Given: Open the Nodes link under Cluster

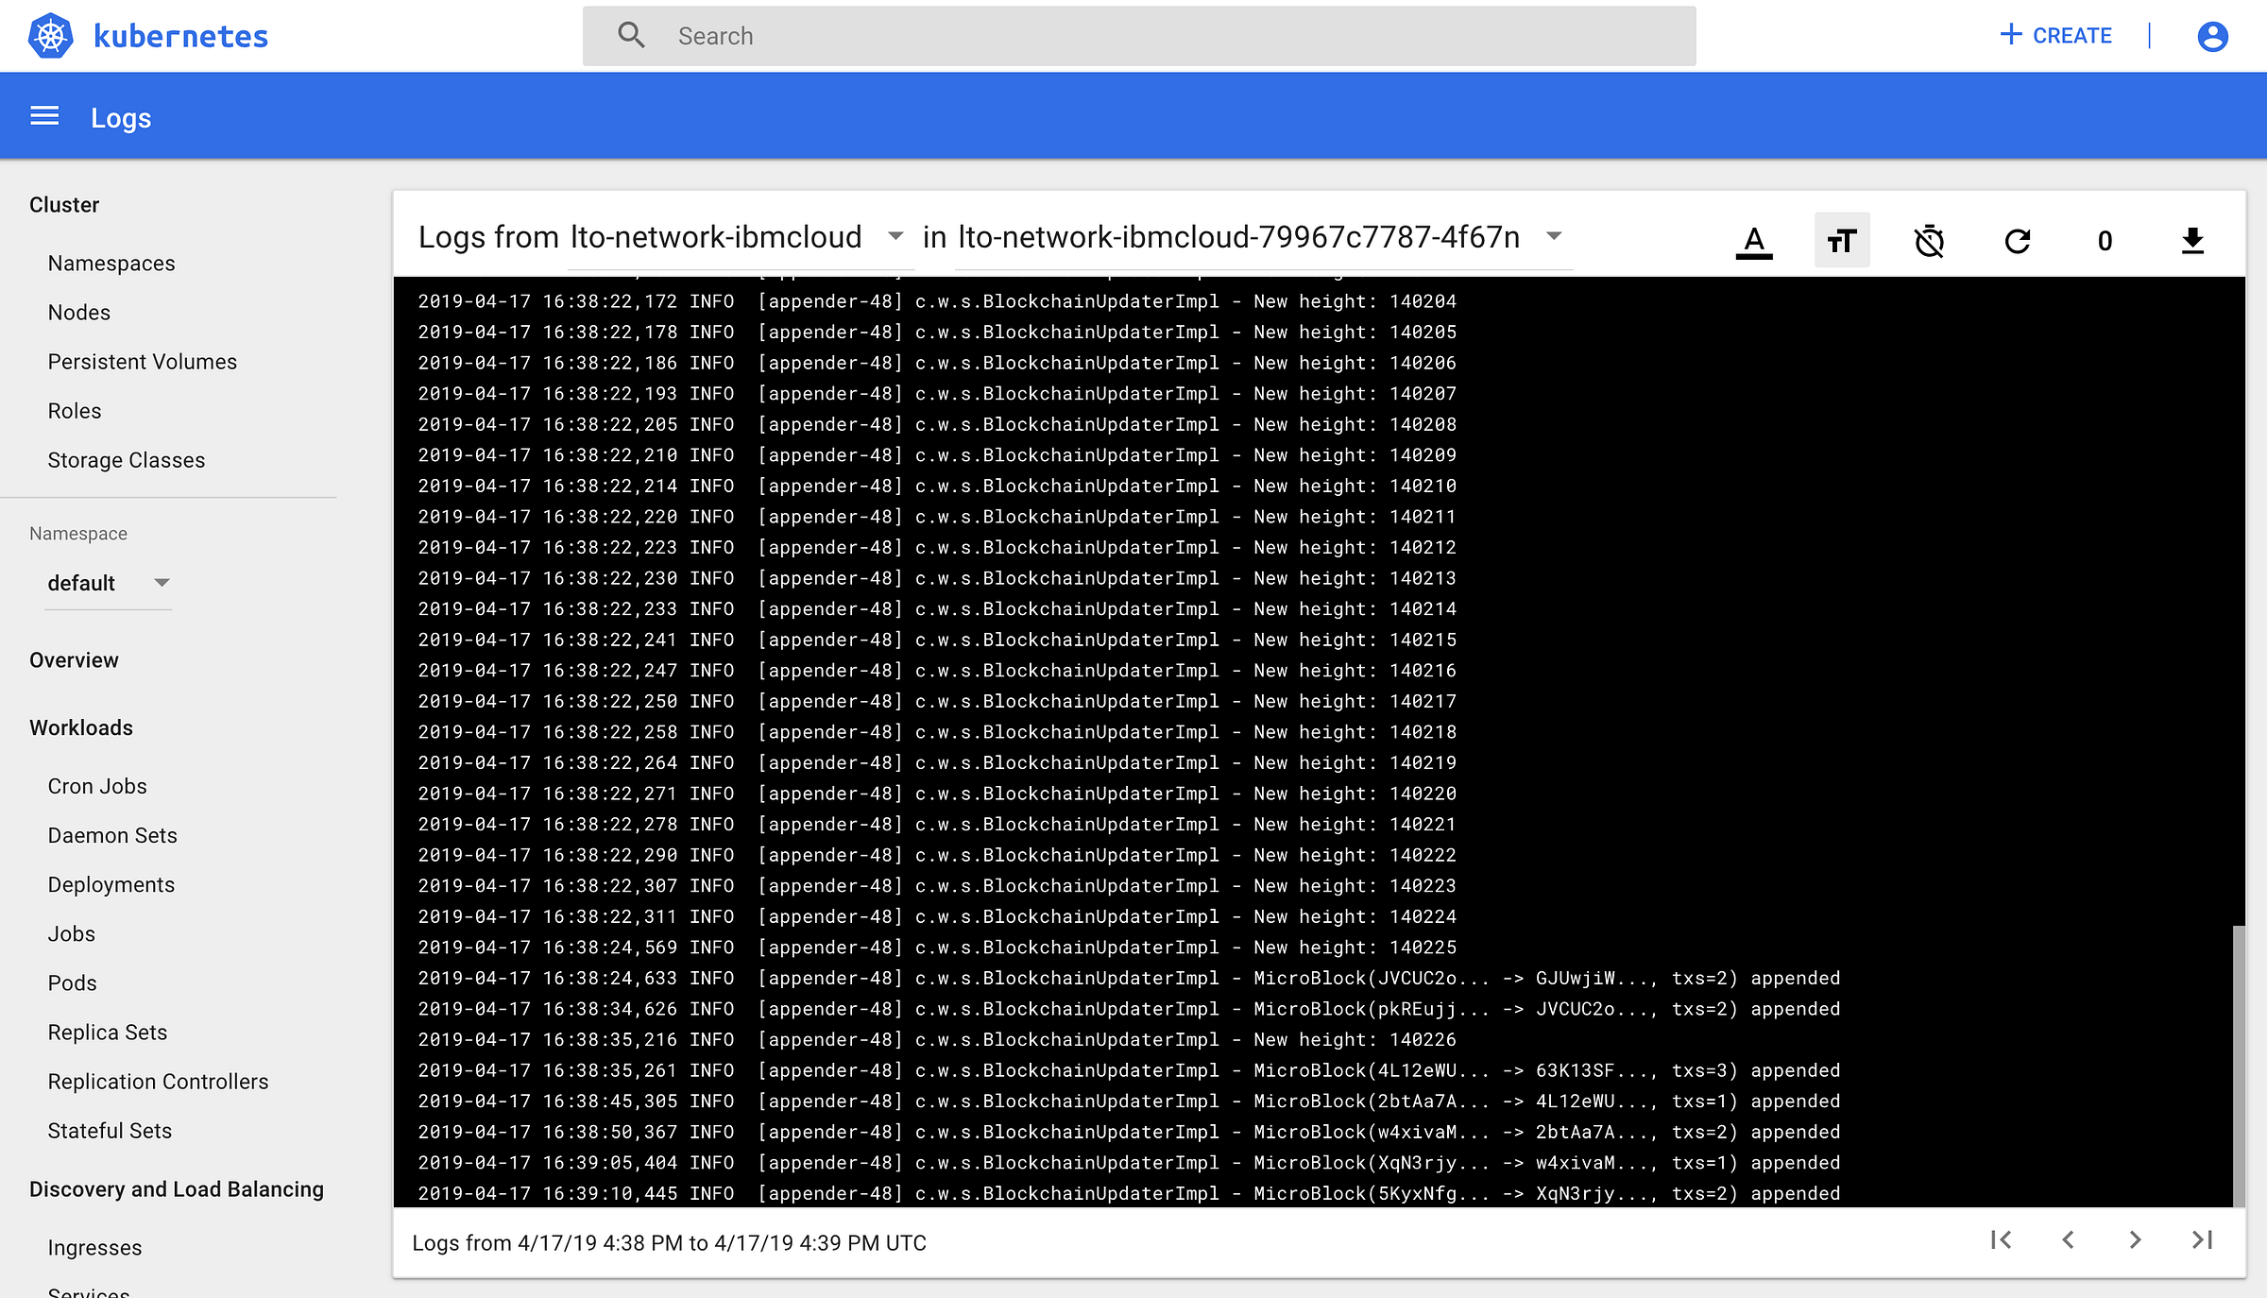Looking at the screenshot, I should pyautogui.click(x=79, y=312).
